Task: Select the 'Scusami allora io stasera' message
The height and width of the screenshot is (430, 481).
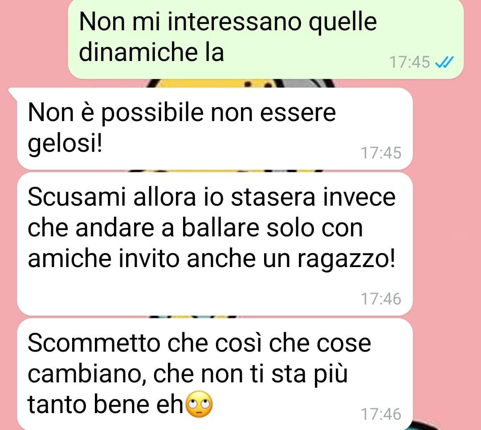Action: coord(215,244)
